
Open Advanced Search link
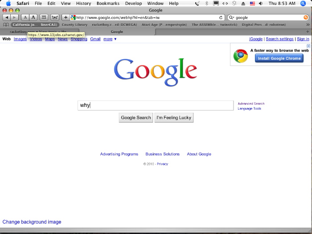click(251, 103)
